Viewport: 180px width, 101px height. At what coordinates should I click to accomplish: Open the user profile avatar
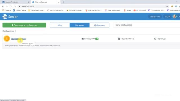[174, 17]
